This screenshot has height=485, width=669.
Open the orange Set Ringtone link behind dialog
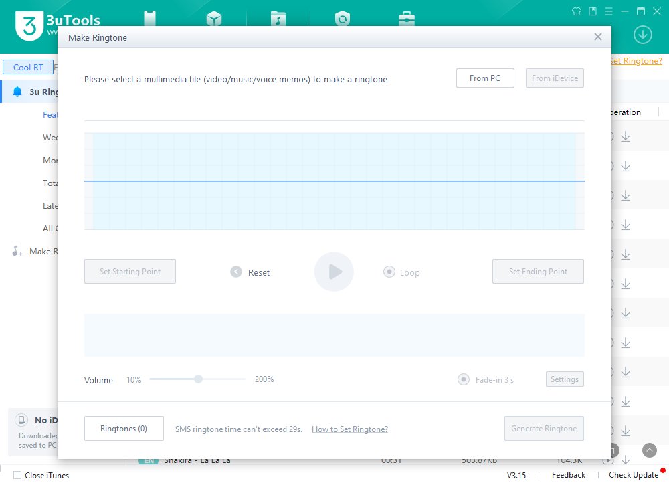(x=637, y=61)
